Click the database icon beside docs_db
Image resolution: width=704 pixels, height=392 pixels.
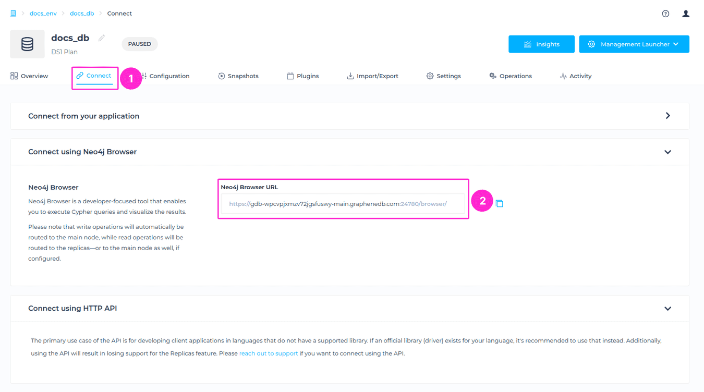(27, 44)
